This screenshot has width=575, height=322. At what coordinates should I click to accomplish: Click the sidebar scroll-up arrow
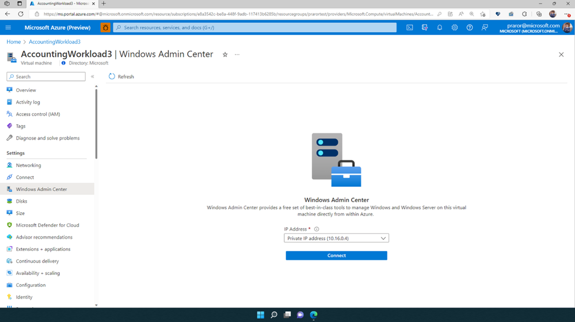point(96,86)
